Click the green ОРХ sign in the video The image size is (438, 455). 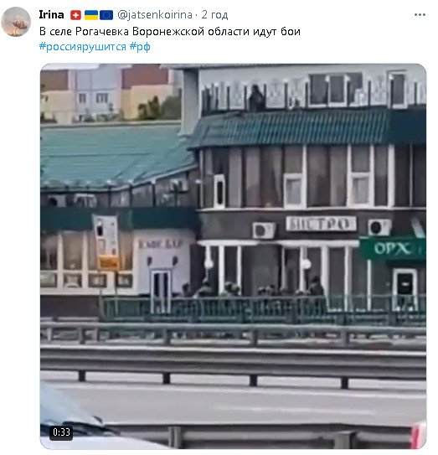coord(392,249)
